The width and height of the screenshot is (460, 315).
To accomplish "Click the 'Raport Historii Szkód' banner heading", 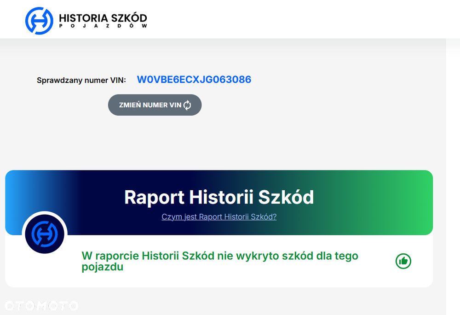I will (219, 197).
